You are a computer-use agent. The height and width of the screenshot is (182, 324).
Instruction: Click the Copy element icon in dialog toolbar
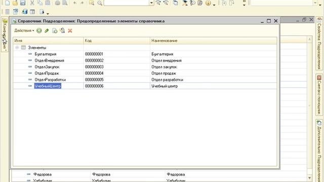pyautogui.click(x=55, y=31)
